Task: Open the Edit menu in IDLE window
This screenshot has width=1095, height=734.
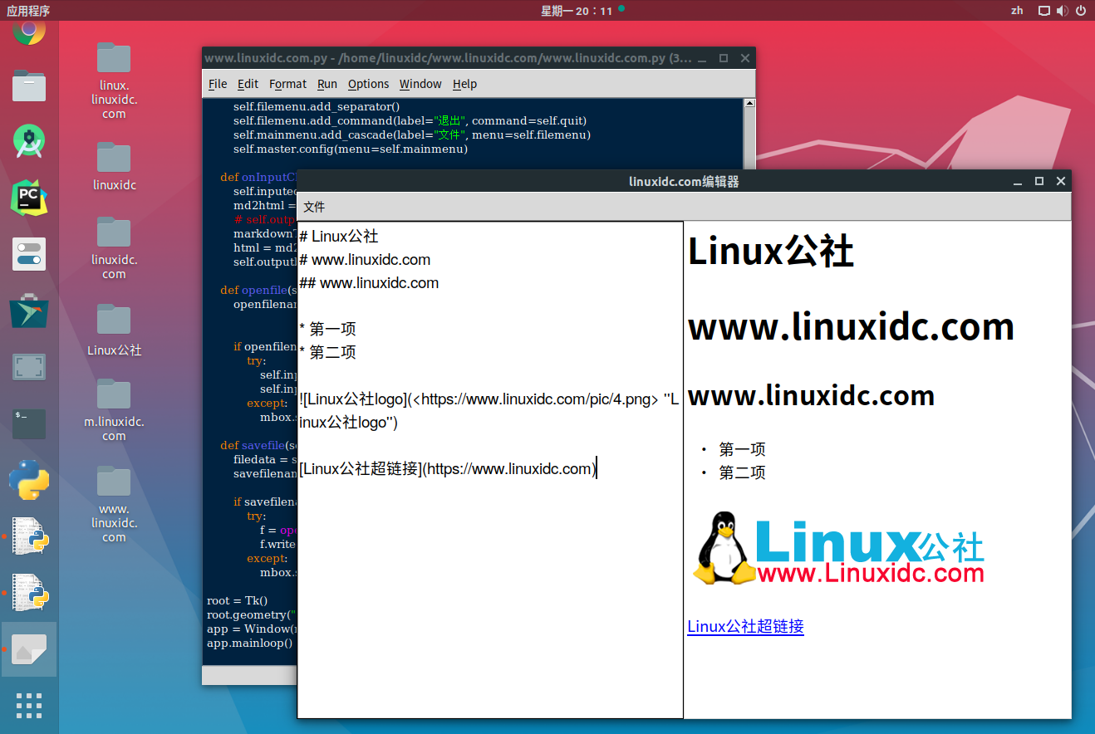Action: click(248, 84)
